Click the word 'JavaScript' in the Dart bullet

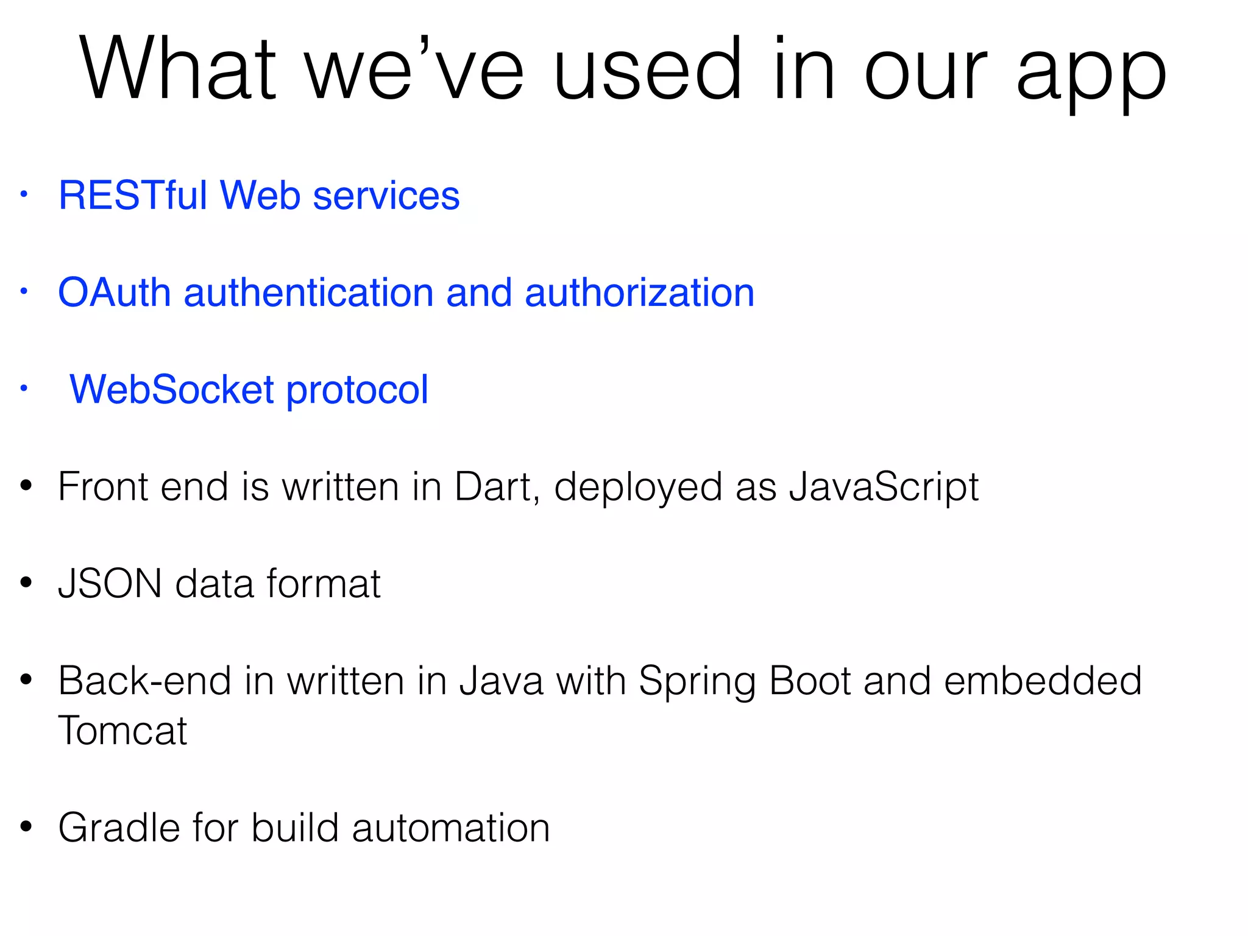[884, 487]
